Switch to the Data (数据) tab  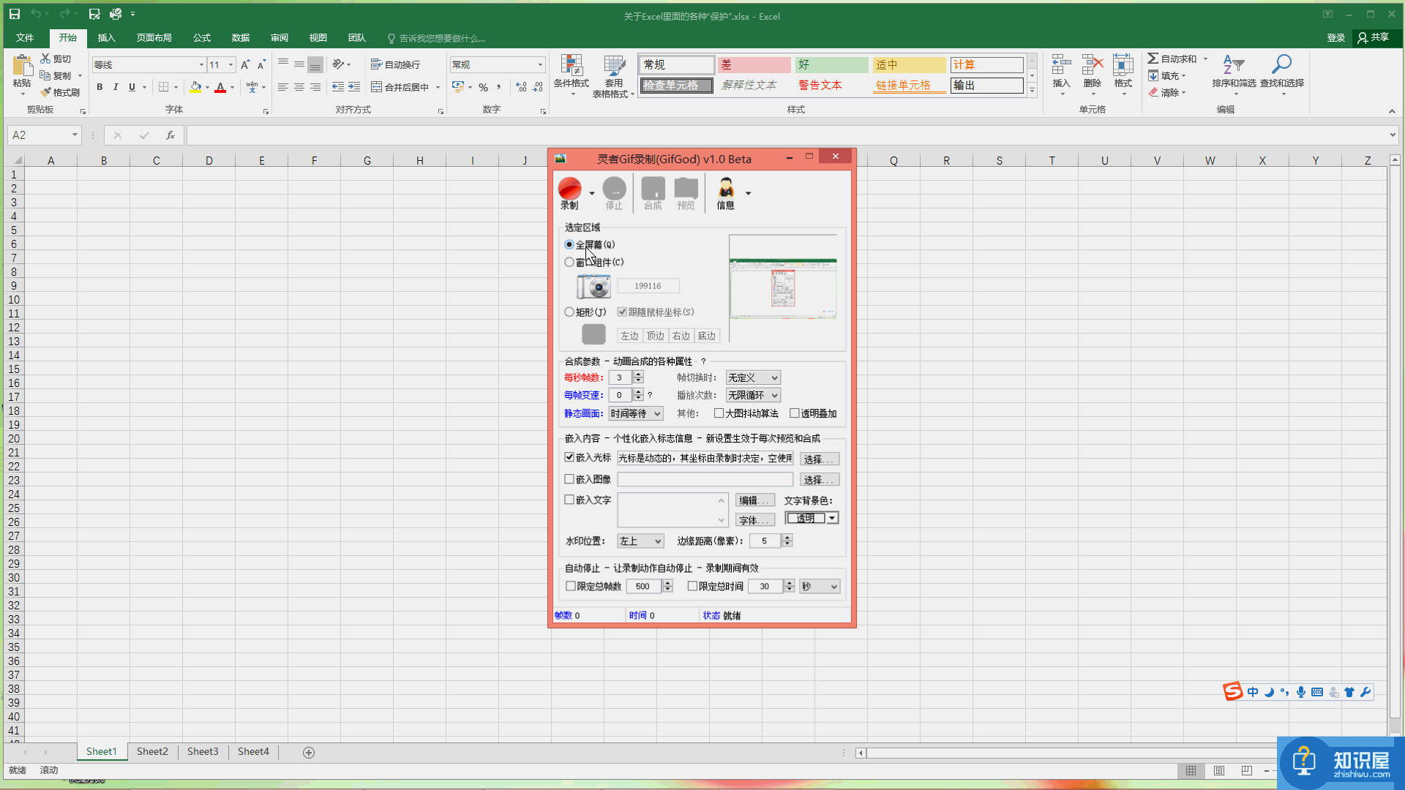pyautogui.click(x=240, y=38)
